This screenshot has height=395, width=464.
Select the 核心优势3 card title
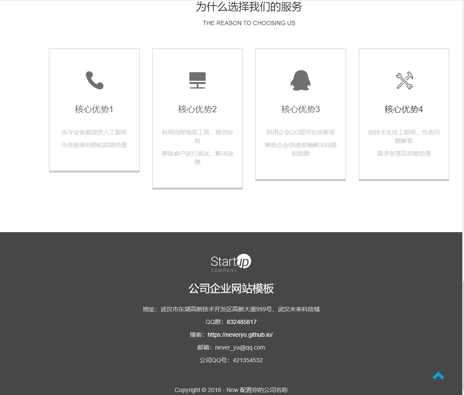tap(301, 109)
